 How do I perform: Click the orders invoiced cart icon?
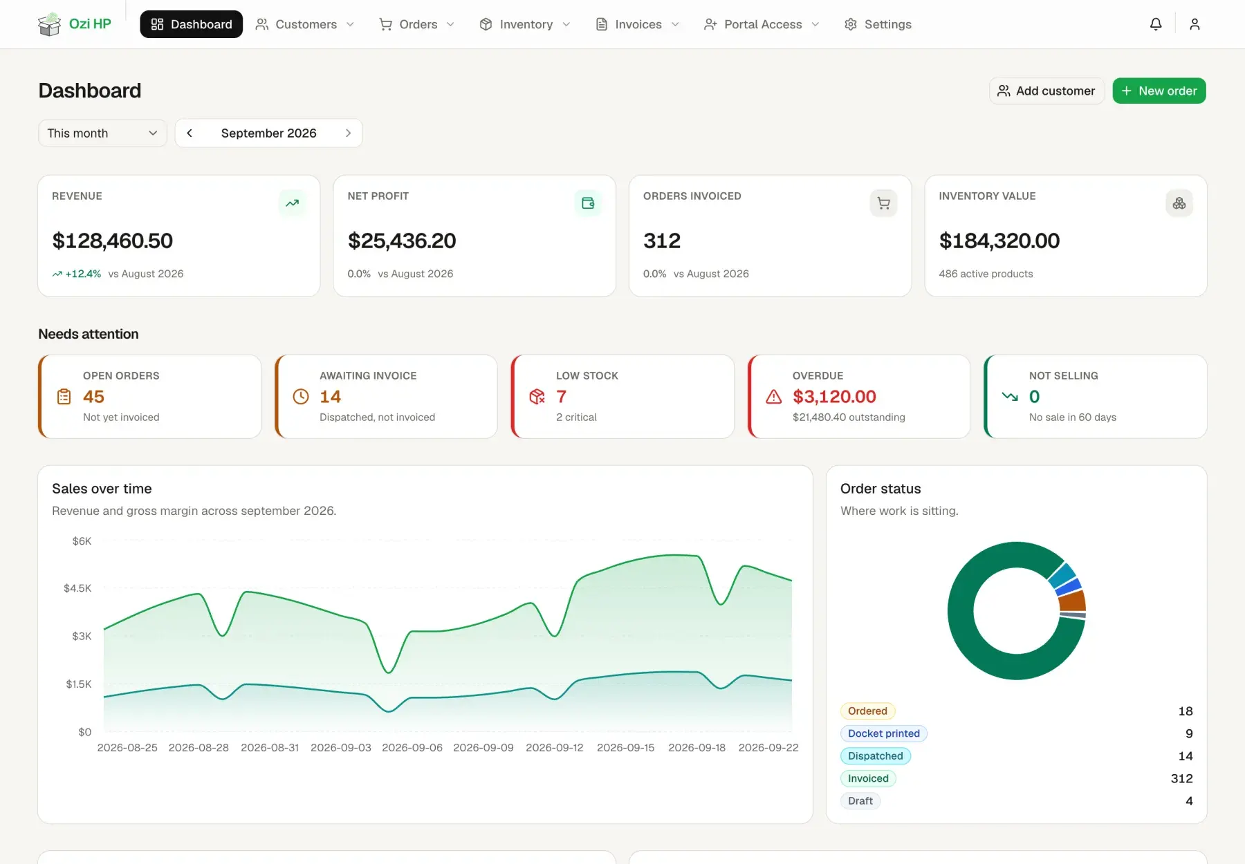coord(883,203)
